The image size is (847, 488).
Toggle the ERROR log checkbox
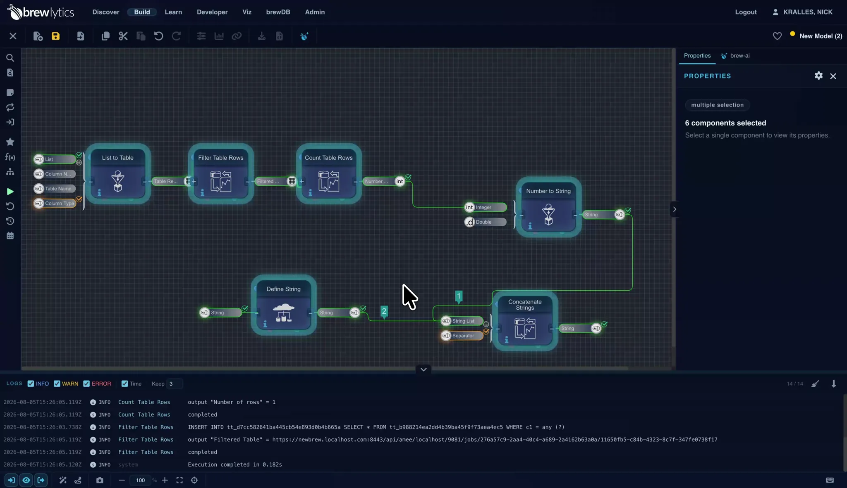coord(86,384)
